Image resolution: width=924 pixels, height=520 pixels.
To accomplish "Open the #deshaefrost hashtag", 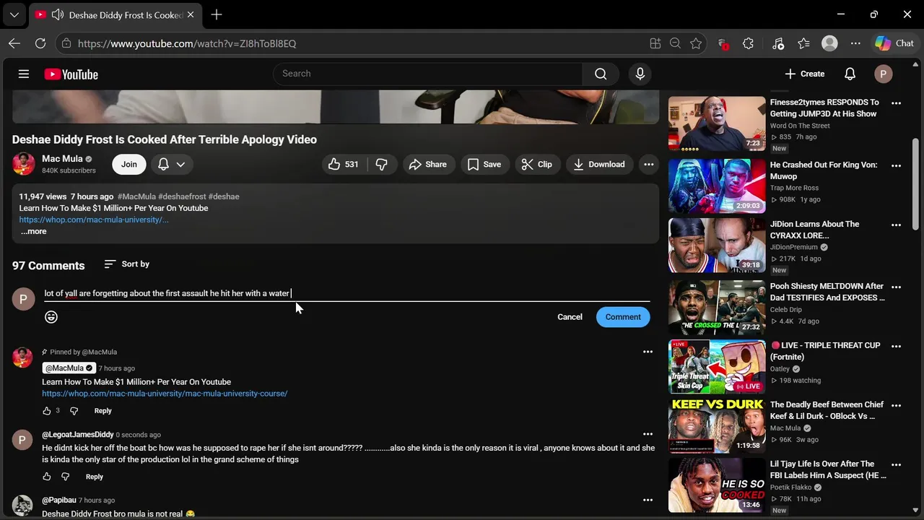I will 182,196.
